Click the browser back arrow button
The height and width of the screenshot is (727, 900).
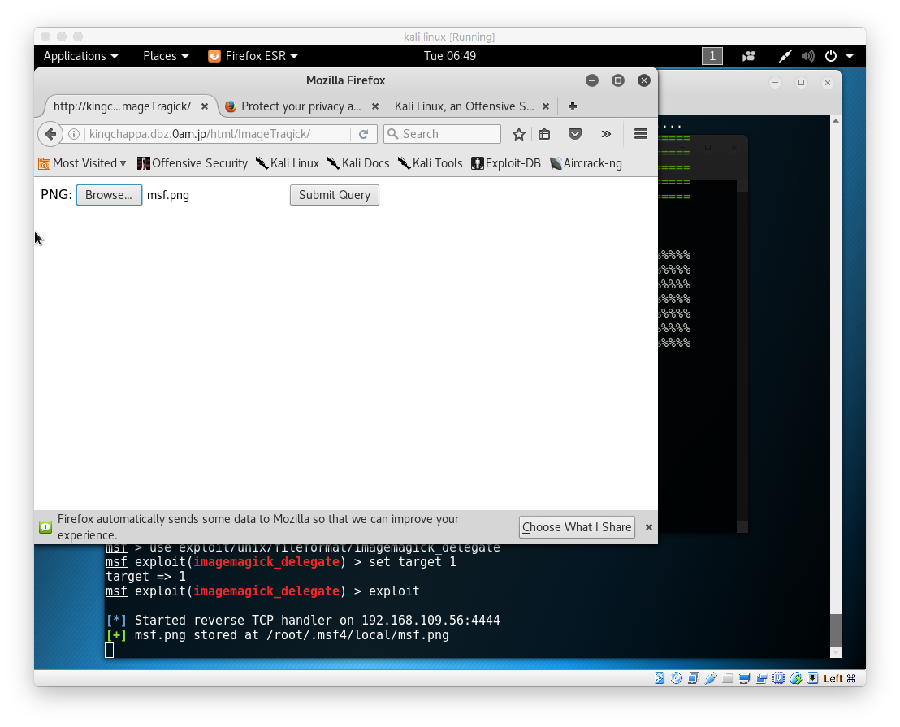pos(51,134)
